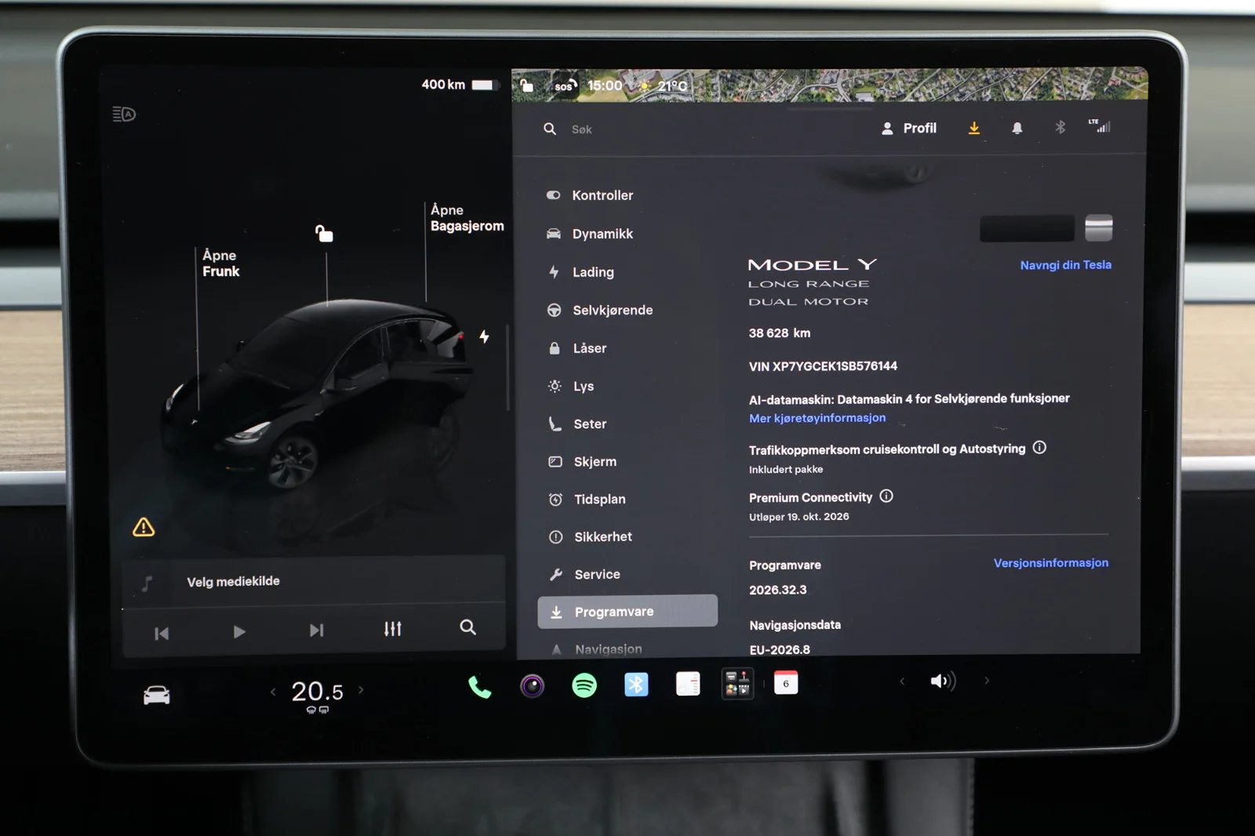This screenshot has height=836, width=1255.
Task: Tap the LTE signal strength icon
Action: (x=1100, y=125)
